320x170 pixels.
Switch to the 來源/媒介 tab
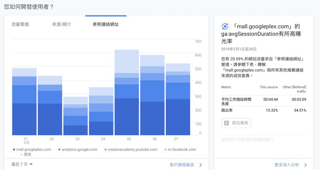62,24
